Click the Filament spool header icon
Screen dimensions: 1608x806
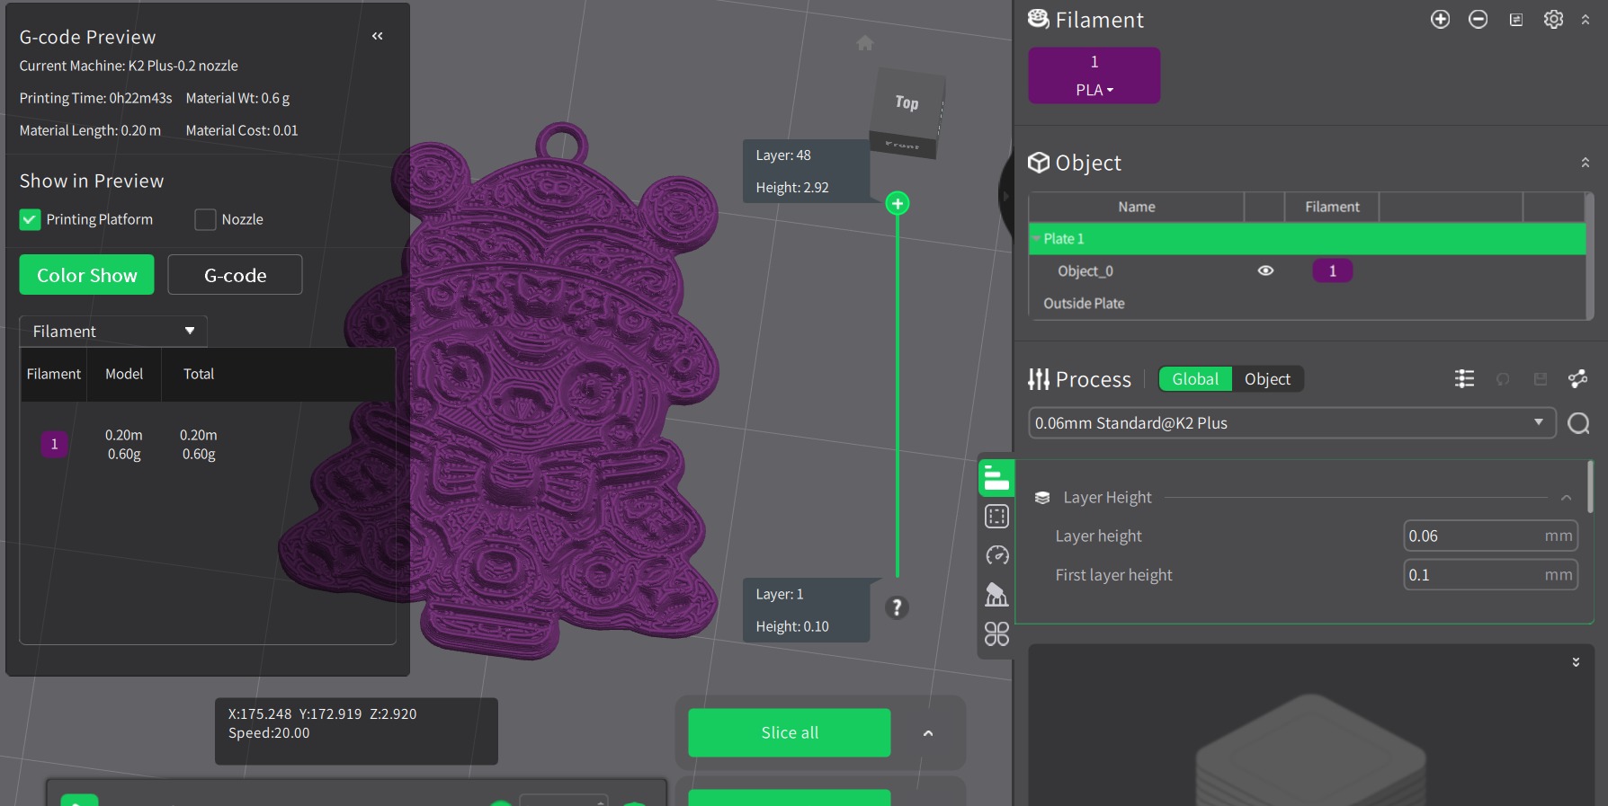(1038, 19)
